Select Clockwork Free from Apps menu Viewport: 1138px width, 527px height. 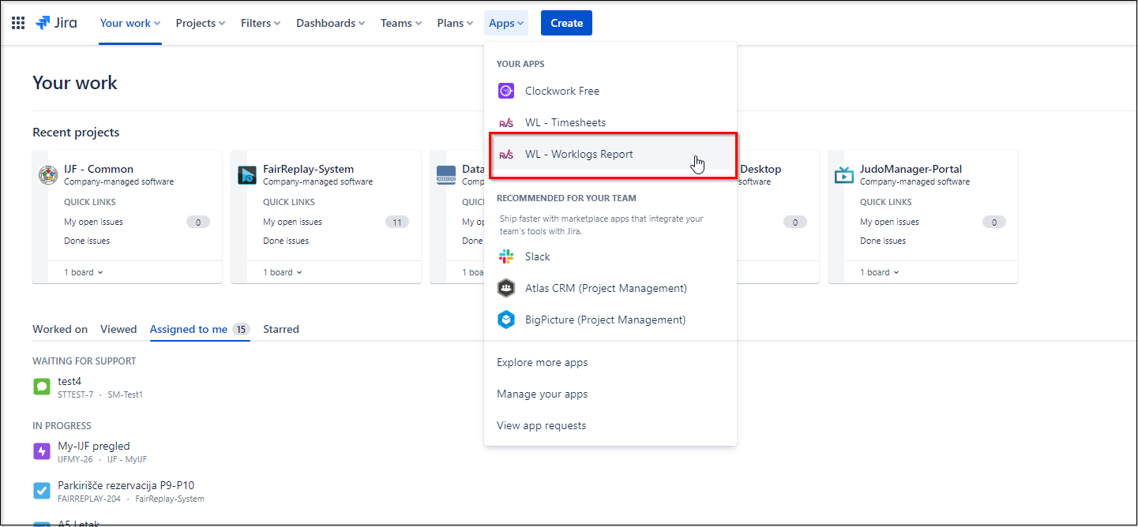[610, 91]
